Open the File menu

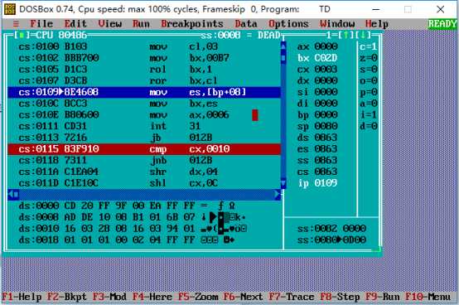click(x=41, y=24)
